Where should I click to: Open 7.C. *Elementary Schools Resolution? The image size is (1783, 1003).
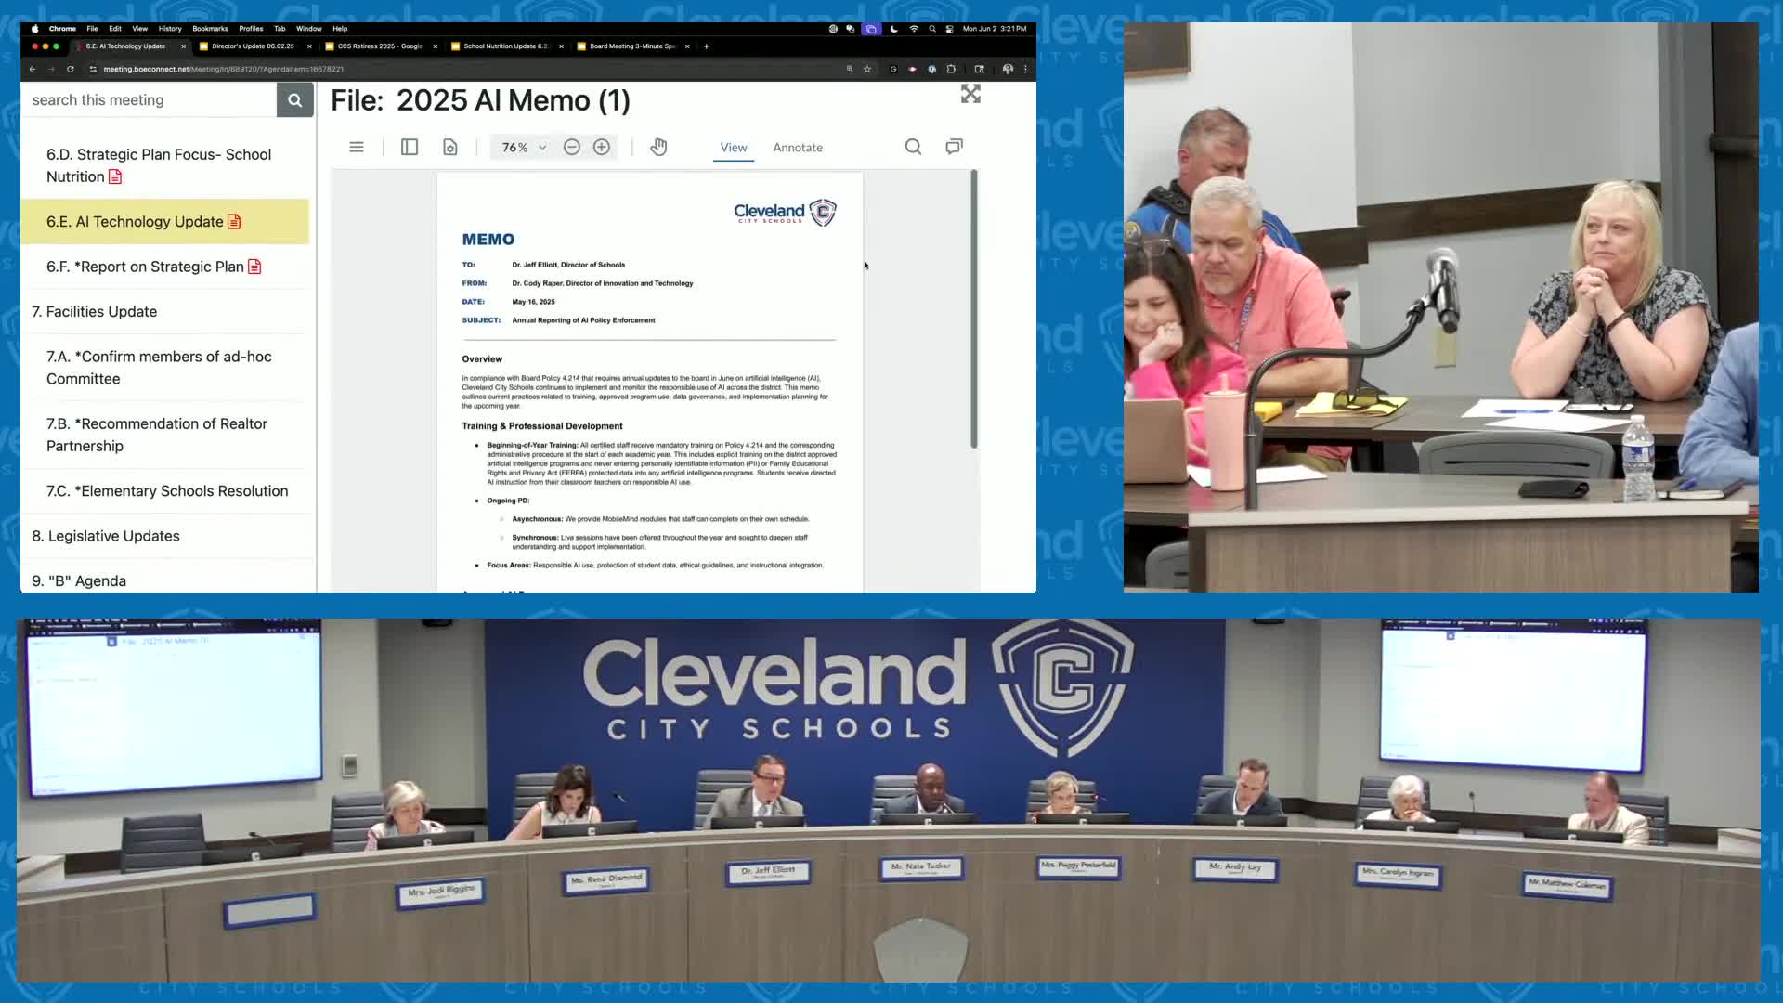(x=165, y=490)
